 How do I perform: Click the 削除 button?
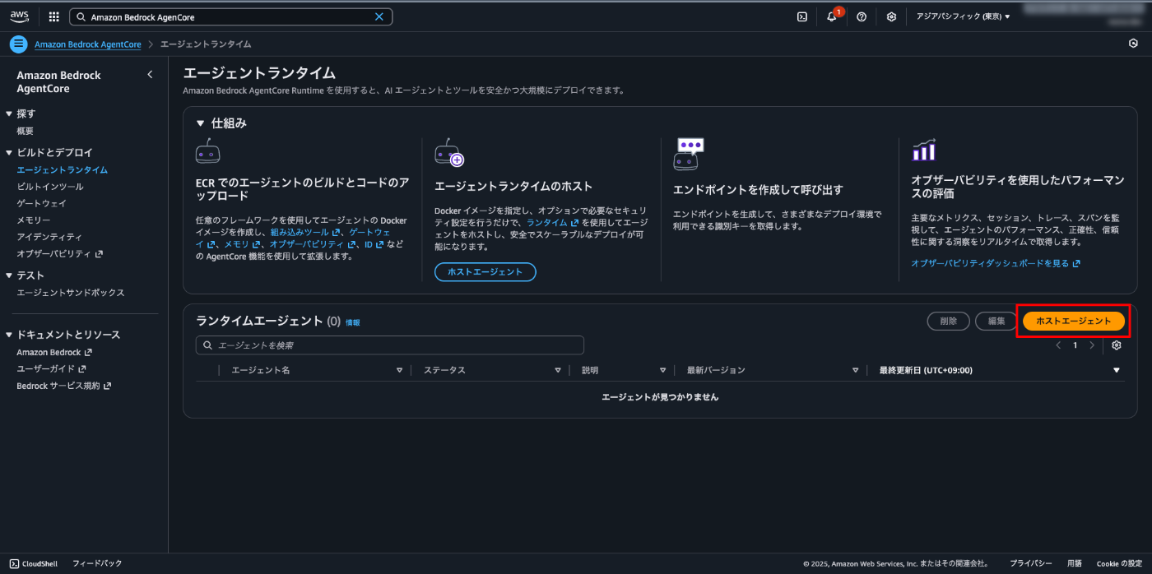949,322
